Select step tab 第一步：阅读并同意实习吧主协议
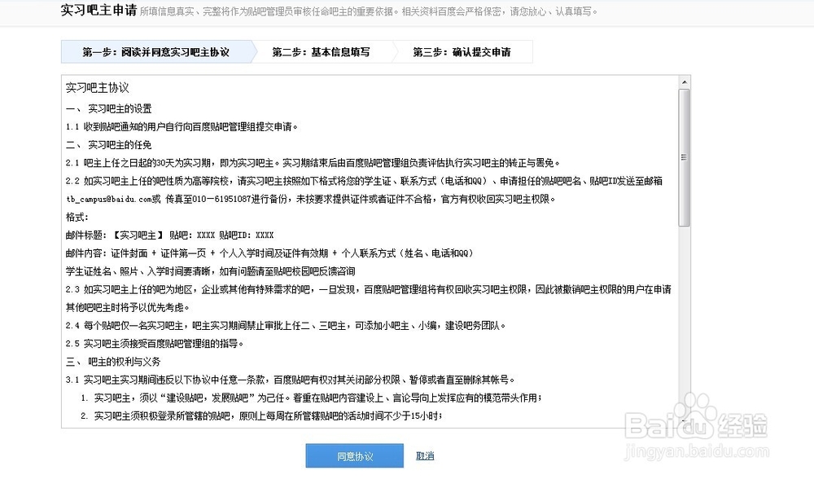This screenshot has width=814, height=479. (x=156, y=52)
